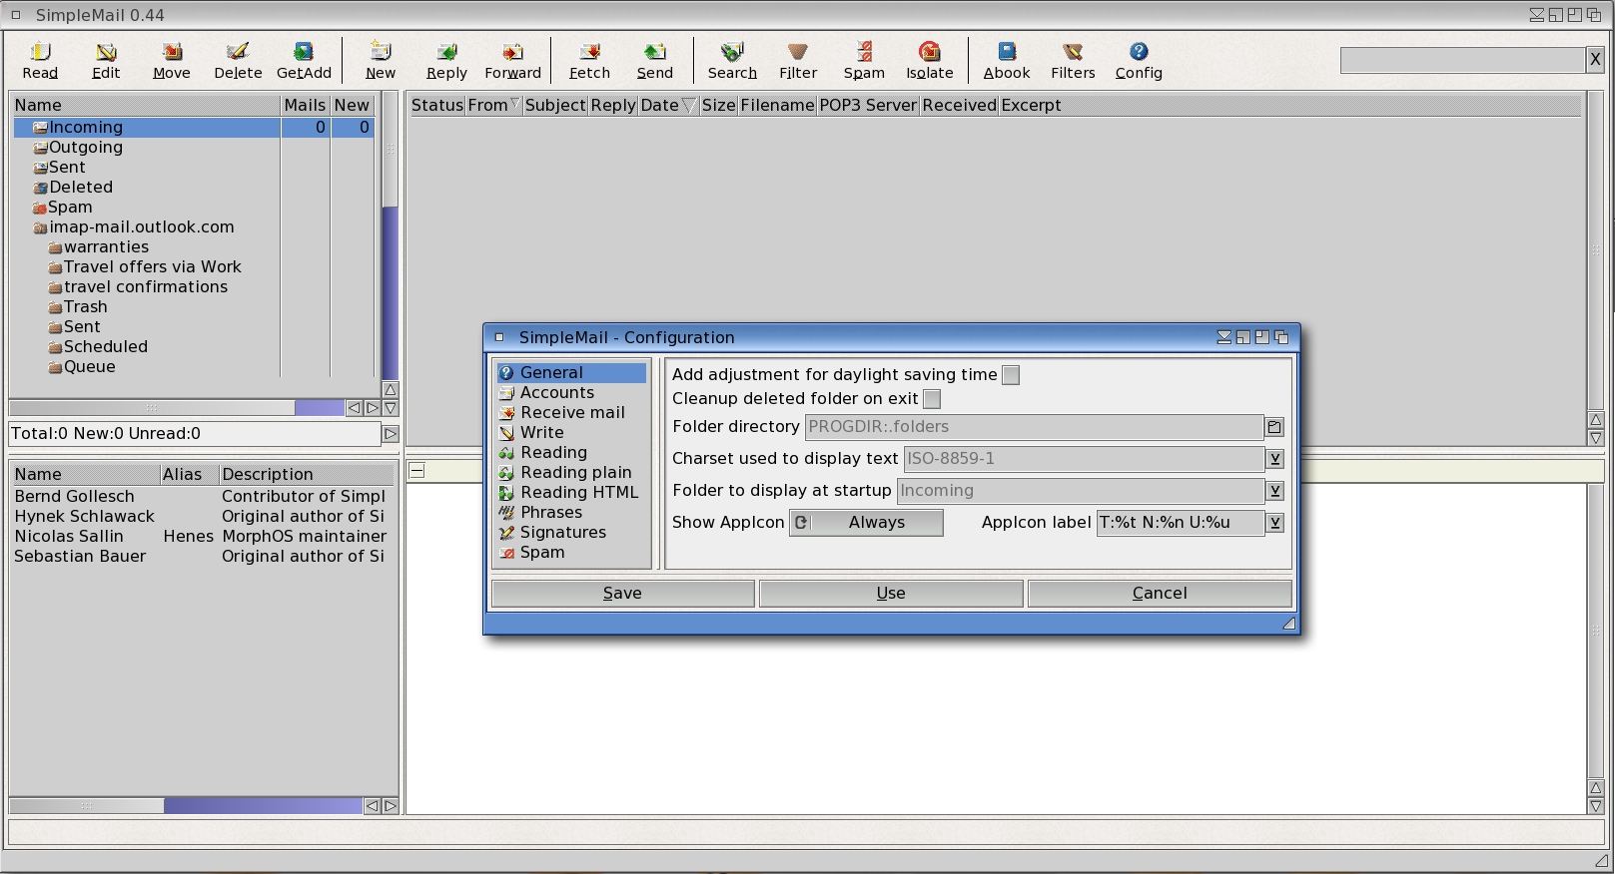1615x874 pixels.
Task: Toggle Cleanup deleted folder on exit checkbox
Action: 932,399
